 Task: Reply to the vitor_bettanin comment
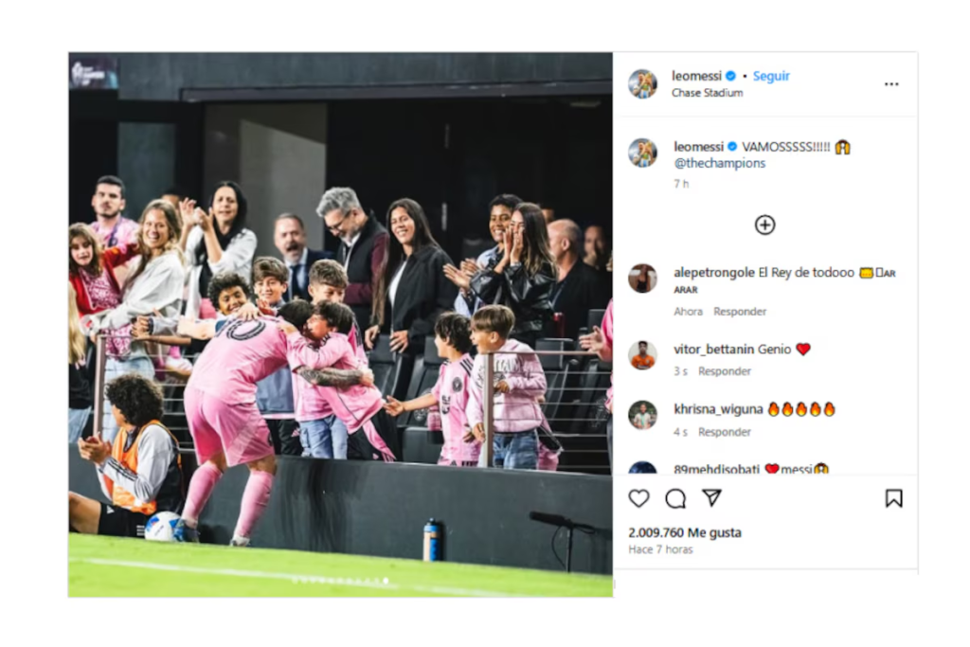click(725, 371)
